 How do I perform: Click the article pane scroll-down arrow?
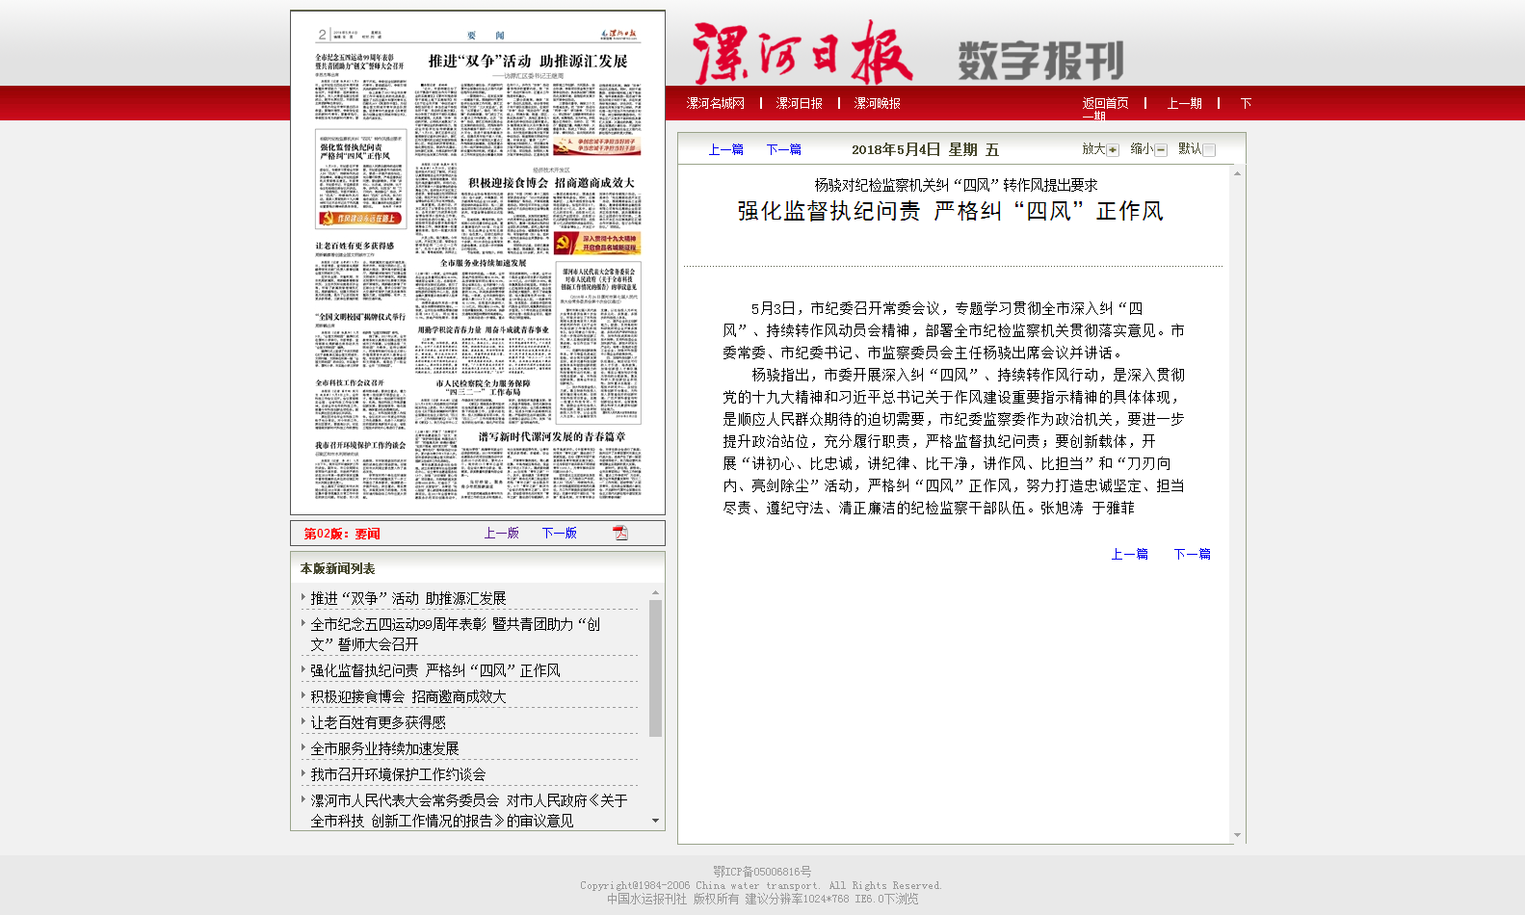[1238, 835]
